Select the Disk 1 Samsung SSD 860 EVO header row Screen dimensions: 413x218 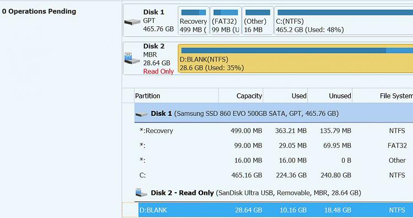click(274, 113)
